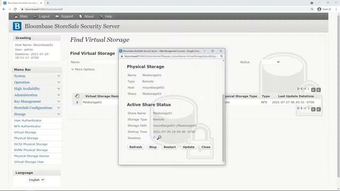This screenshot has width=340, height=191.
Task: Expand the StoreSafe Configurations section
Action: pos(37,108)
